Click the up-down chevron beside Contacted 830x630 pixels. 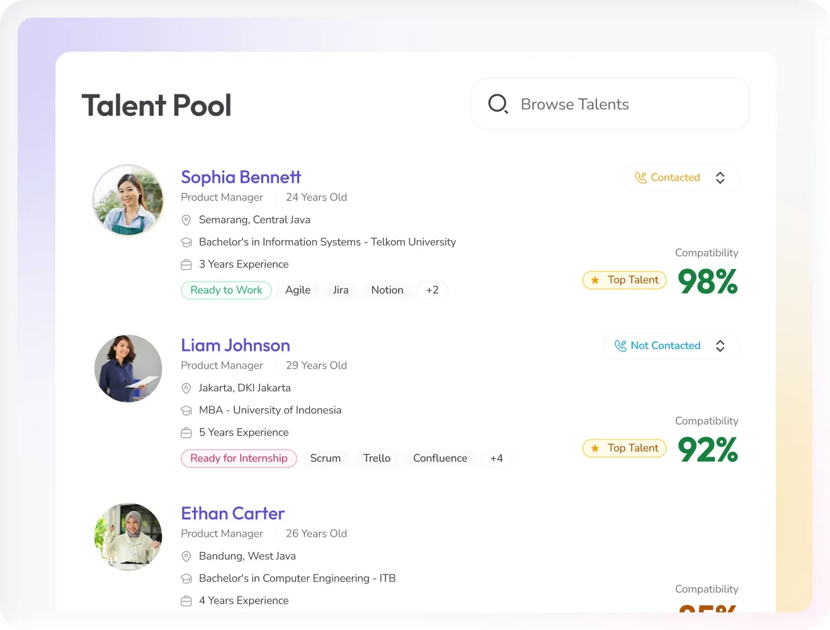720,178
